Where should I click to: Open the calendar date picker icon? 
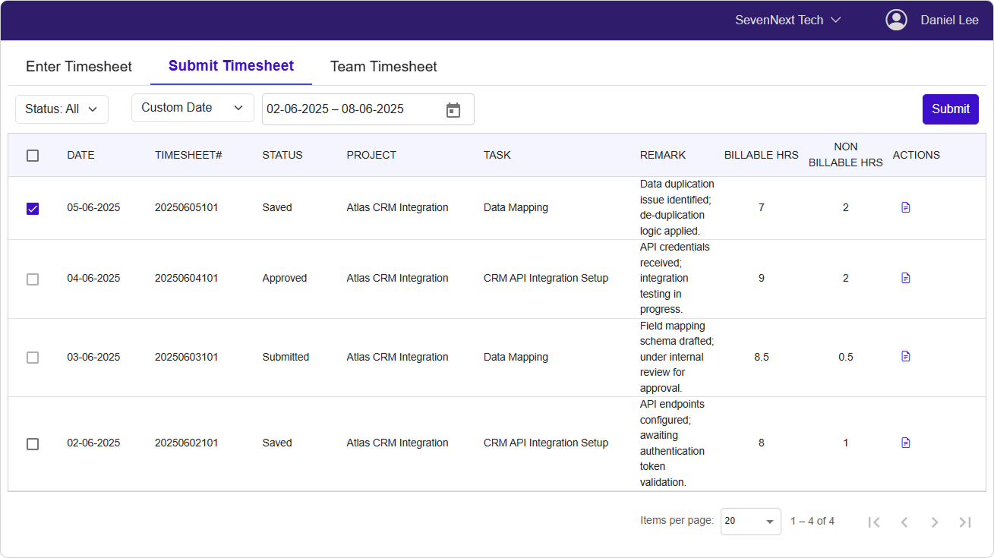(x=453, y=110)
